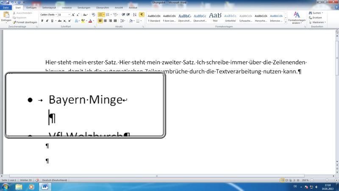339x191 pixels.
Task: Open Word from the Windows taskbar
Action: [45, 186]
